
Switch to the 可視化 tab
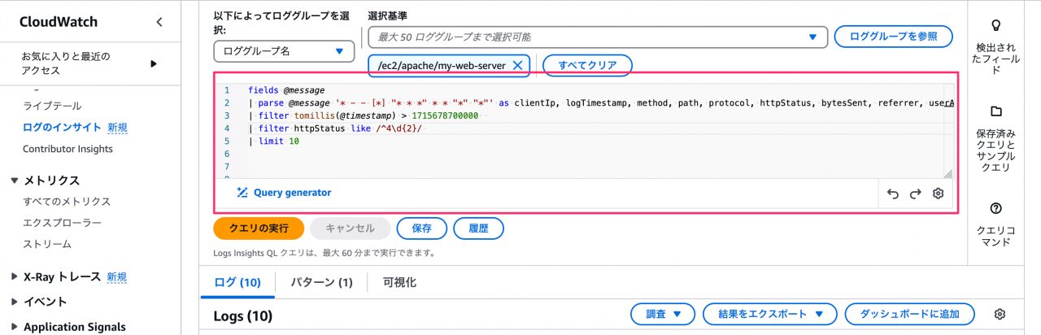click(399, 282)
